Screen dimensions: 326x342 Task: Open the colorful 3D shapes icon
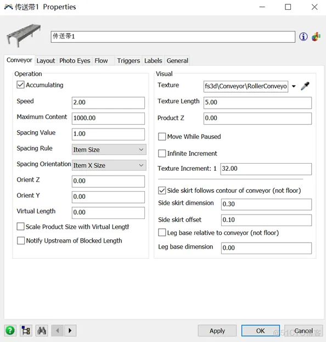point(316,37)
